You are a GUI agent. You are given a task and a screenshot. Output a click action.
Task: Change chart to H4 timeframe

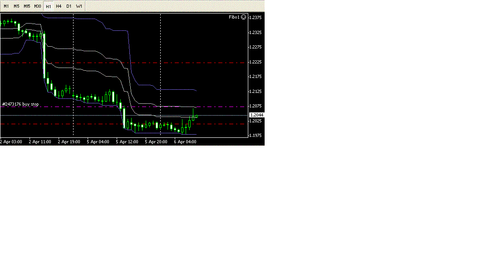pyautogui.click(x=59, y=6)
